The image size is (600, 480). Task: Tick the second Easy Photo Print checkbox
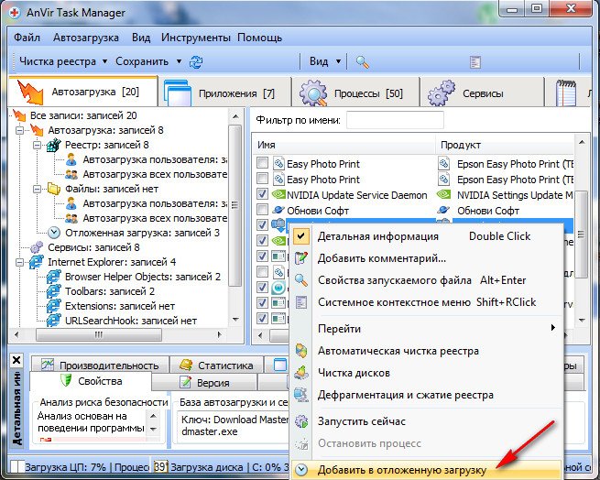pos(262,179)
